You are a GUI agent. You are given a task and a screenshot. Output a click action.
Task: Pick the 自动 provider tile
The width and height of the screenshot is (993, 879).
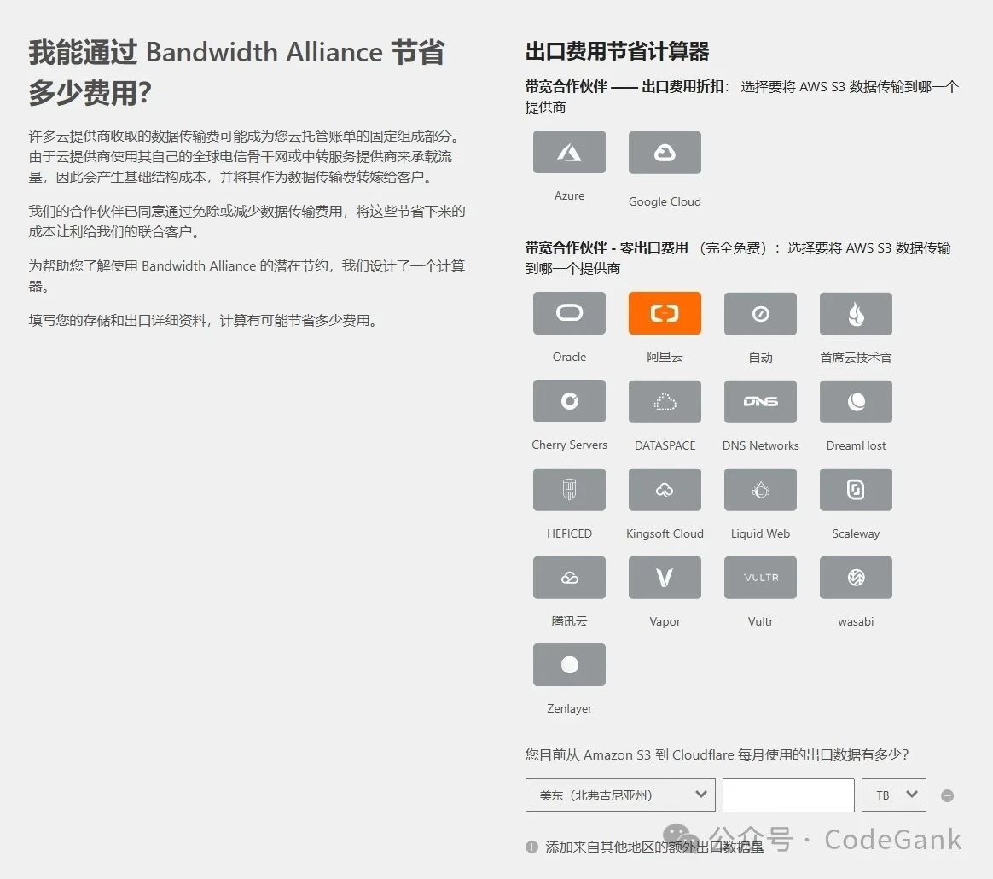coord(761,313)
